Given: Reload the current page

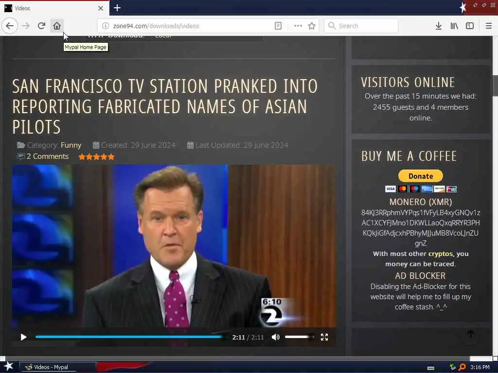Looking at the screenshot, I should tap(41, 26).
